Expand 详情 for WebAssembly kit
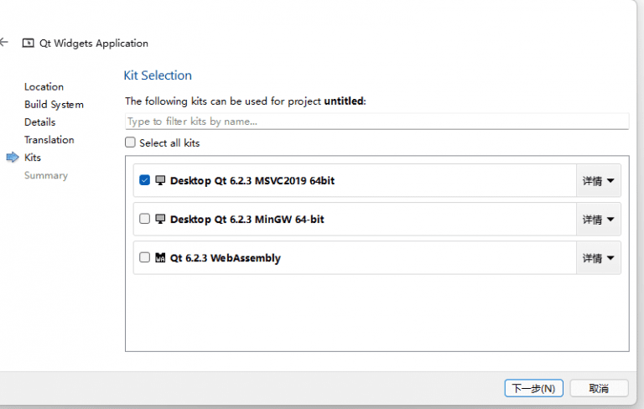The height and width of the screenshot is (409, 644). 598,258
